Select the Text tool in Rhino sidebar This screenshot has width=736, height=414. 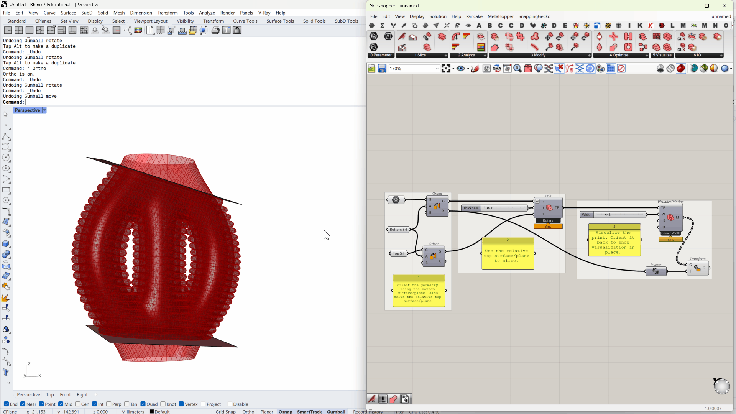pos(6,372)
